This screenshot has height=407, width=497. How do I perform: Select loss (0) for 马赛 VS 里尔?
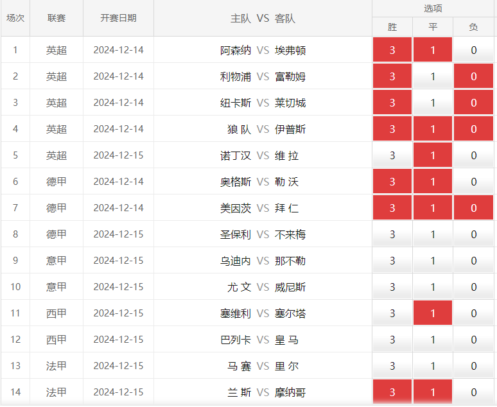pyautogui.click(x=473, y=365)
